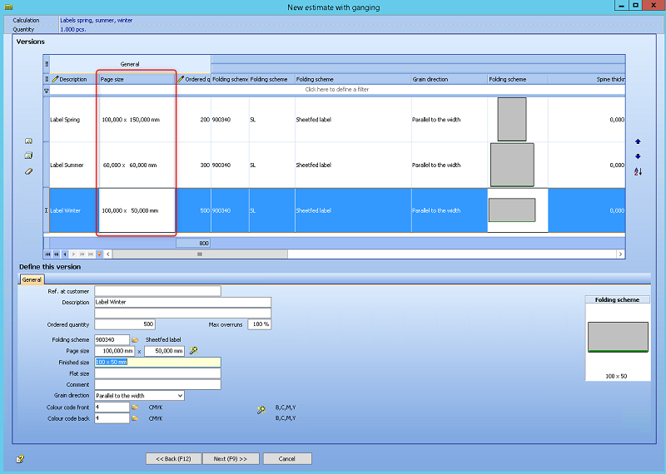The height and width of the screenshot is (474, 666).
Task: Open folder icon beside Colour code front
Action: pyautogui.click(x=135, y=407)
